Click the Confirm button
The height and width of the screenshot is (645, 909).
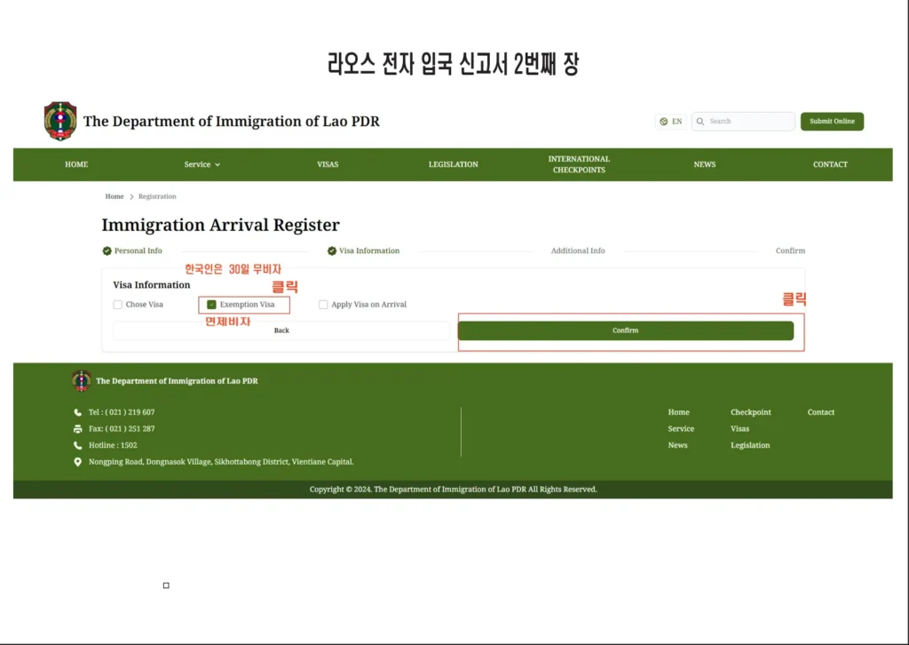tap(625, 330)
